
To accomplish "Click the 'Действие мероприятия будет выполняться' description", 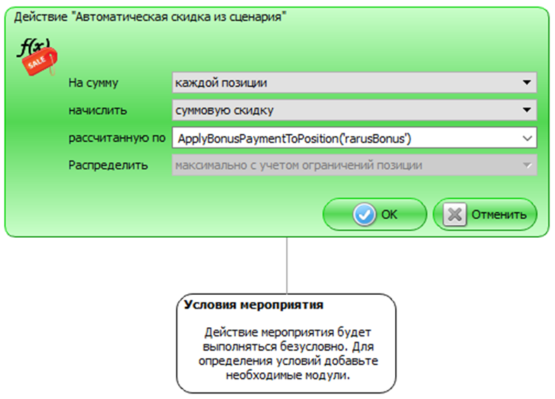I will point(288,354).
